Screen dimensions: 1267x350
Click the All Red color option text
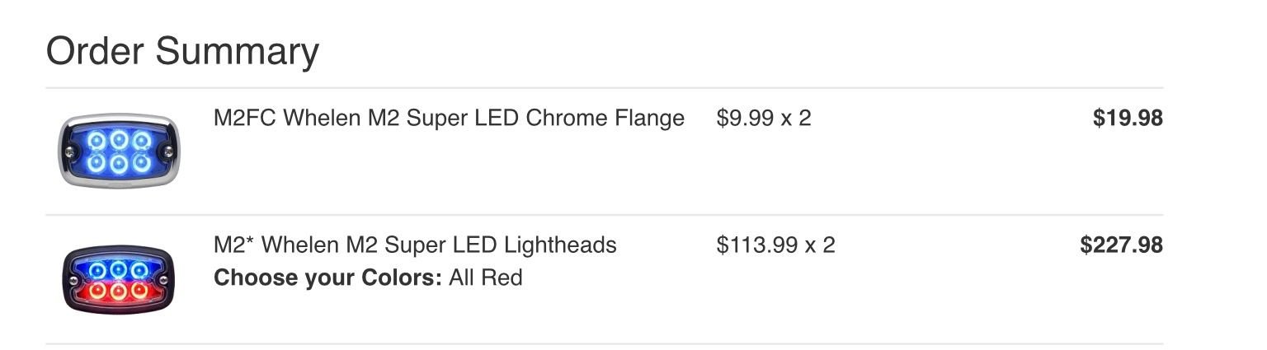[486, 278]
